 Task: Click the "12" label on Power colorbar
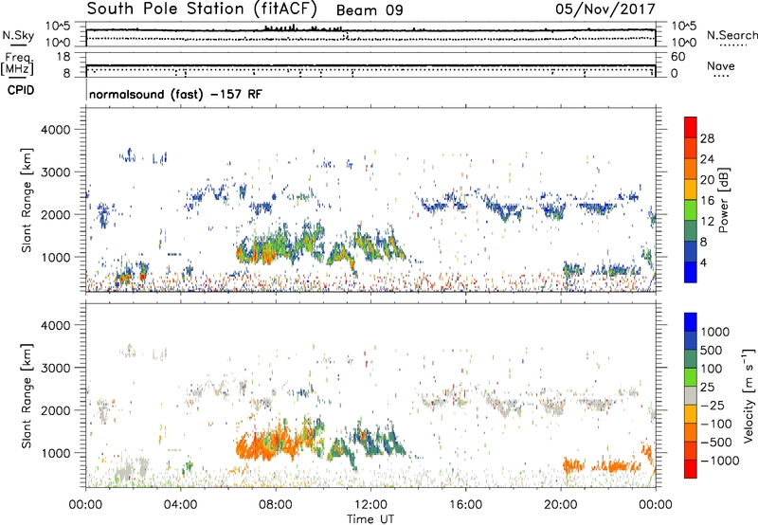(707, 222)
